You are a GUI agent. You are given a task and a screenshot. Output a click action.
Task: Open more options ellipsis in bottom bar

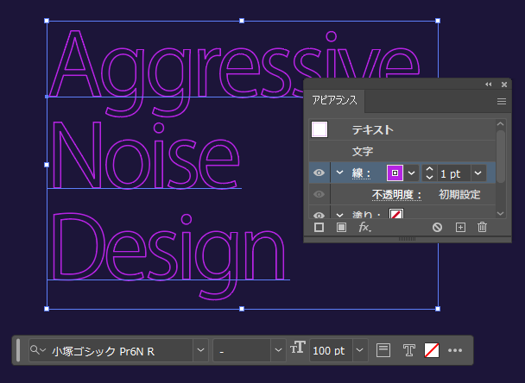(x=456, y=350)
